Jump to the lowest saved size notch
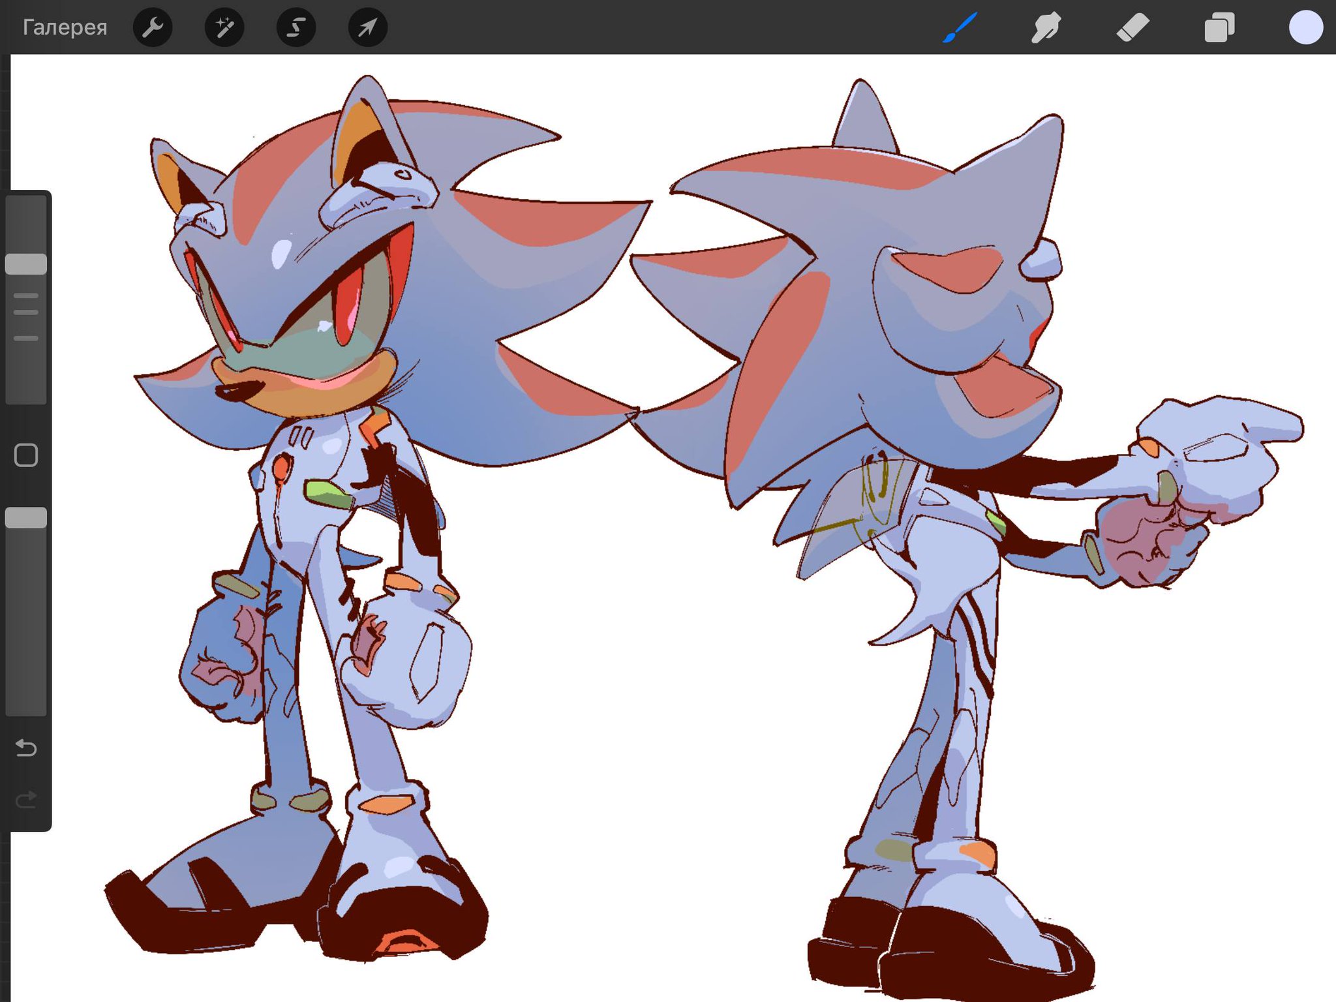Viewport: 1336px width, 1002px height. point(26,339)
